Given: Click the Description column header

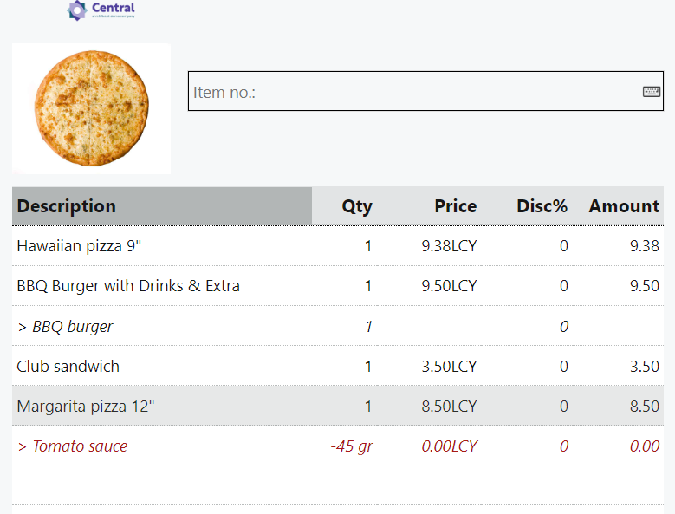Looking at the screenshot, I should [x=67, y=206].
